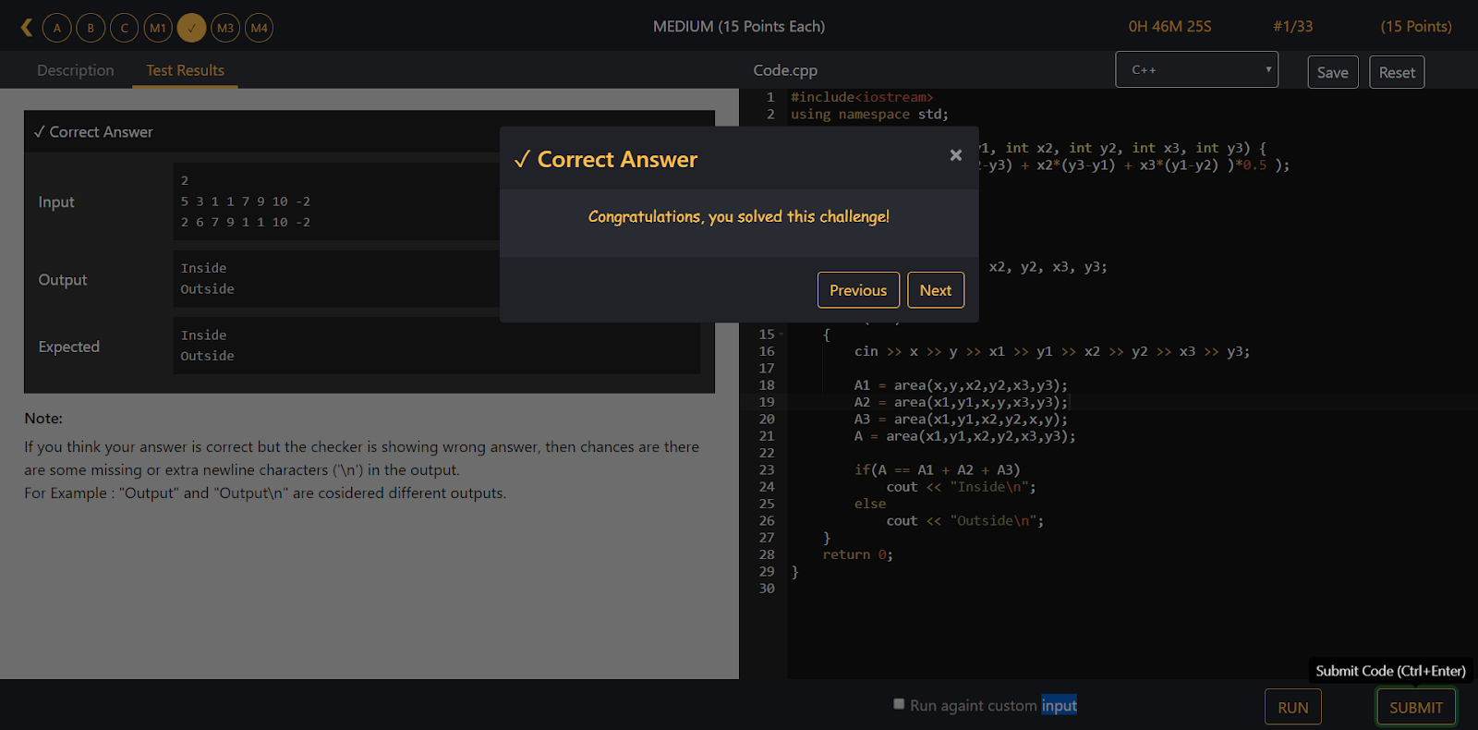
Task: Click line 28 return 0 statement
Action: pos(857,555)
